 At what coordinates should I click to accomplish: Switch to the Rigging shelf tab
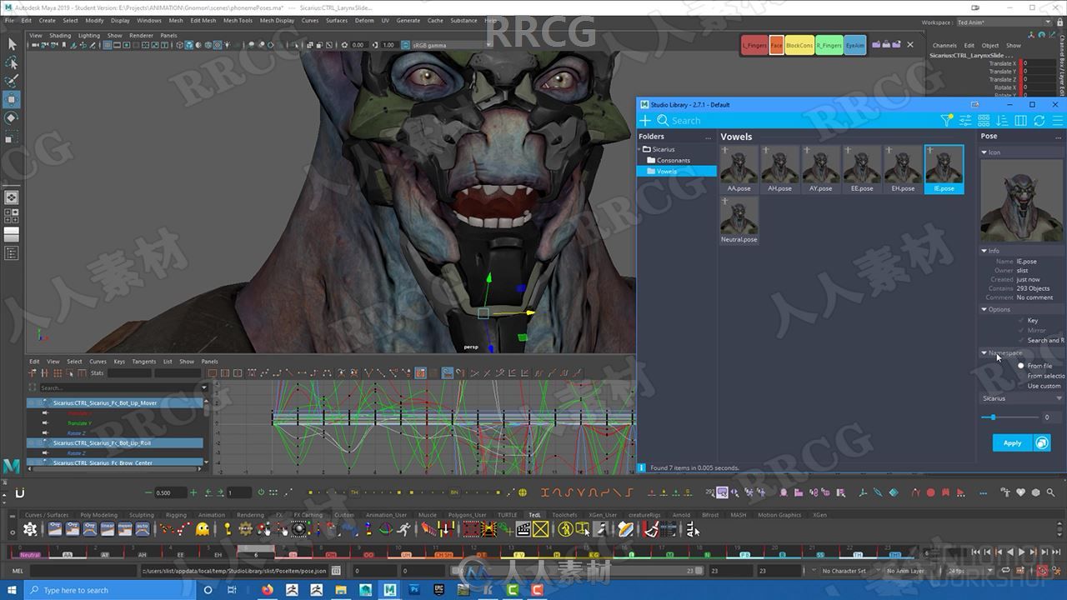point(176,515)
